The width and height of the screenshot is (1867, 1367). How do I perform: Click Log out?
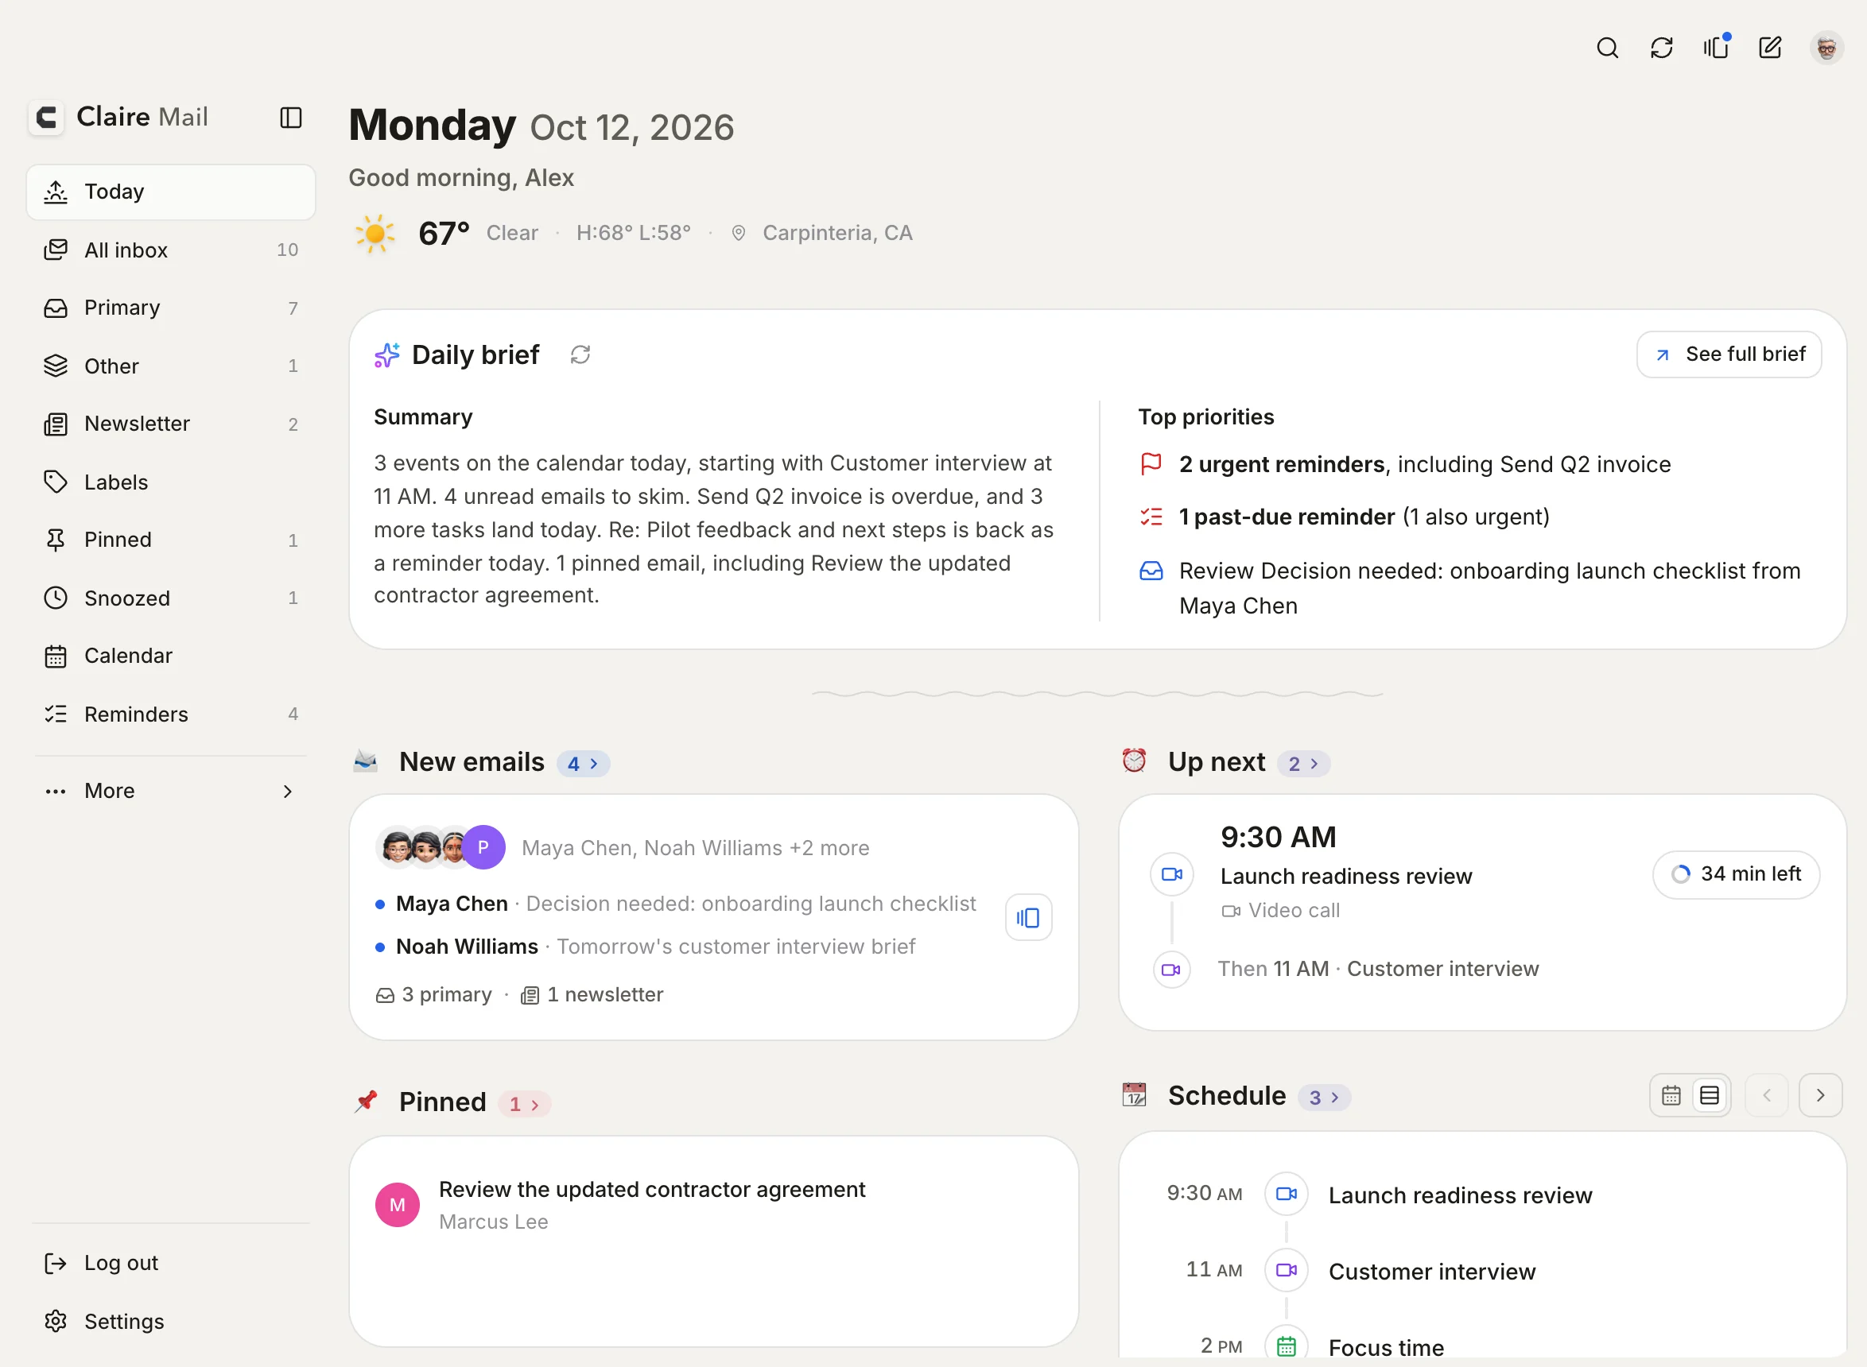(170, 1263)
